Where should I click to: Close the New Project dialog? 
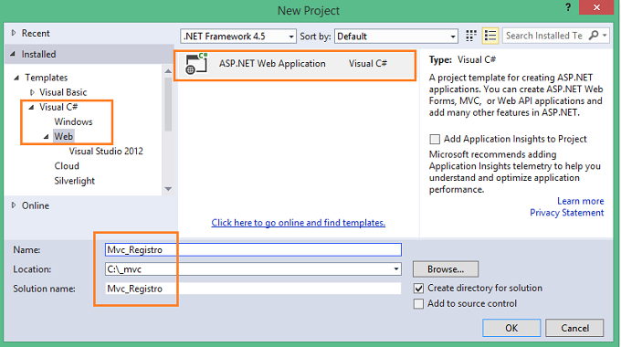tap(596, 7)
